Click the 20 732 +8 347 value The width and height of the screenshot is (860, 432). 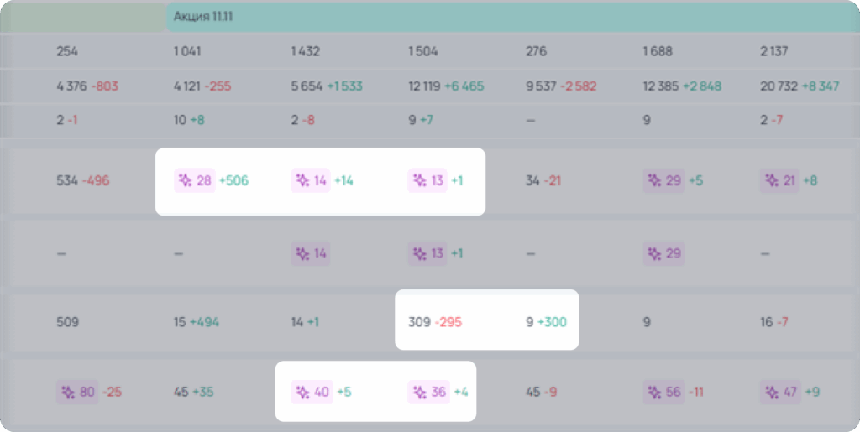tap(800, 86)
